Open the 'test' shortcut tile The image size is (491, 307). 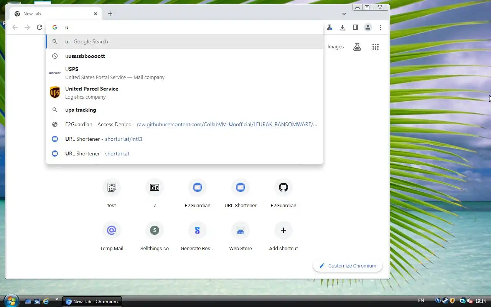[112, 193]
